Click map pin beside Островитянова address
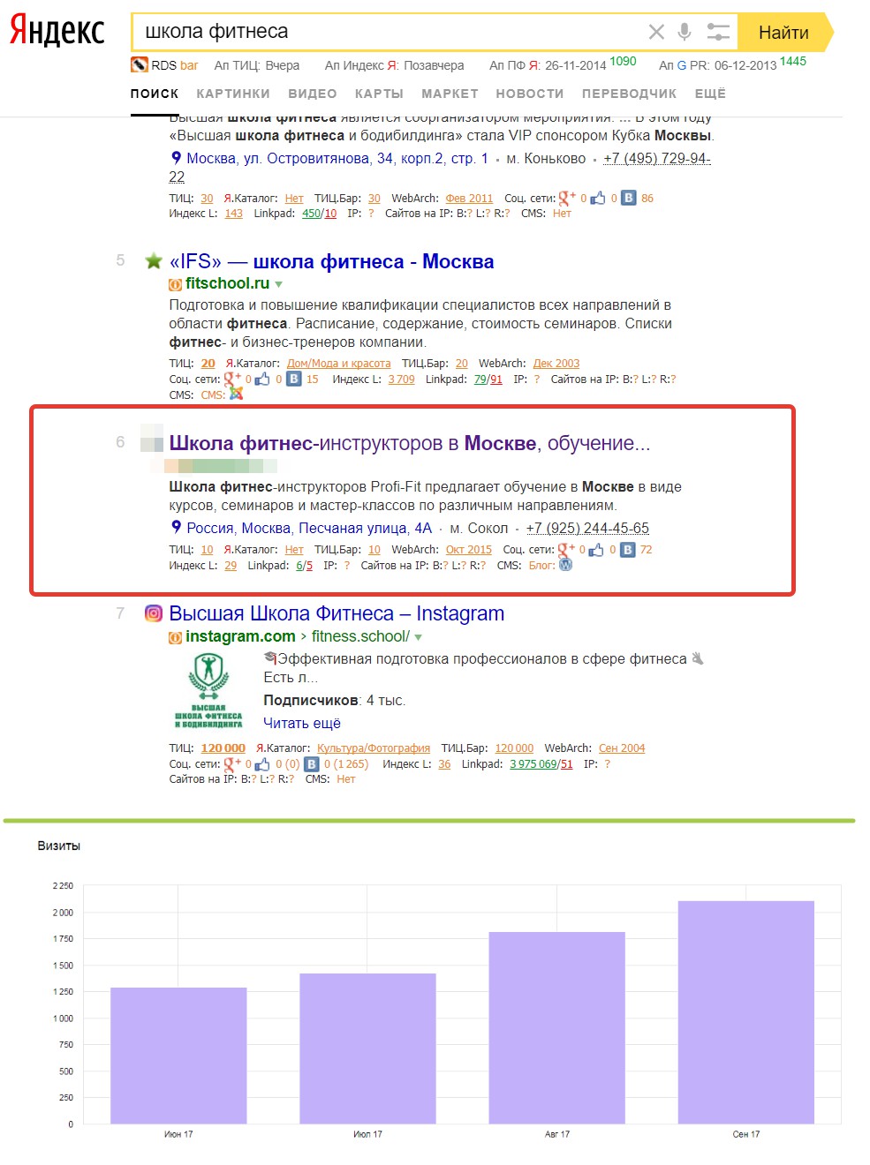 [x=176, y=158]
